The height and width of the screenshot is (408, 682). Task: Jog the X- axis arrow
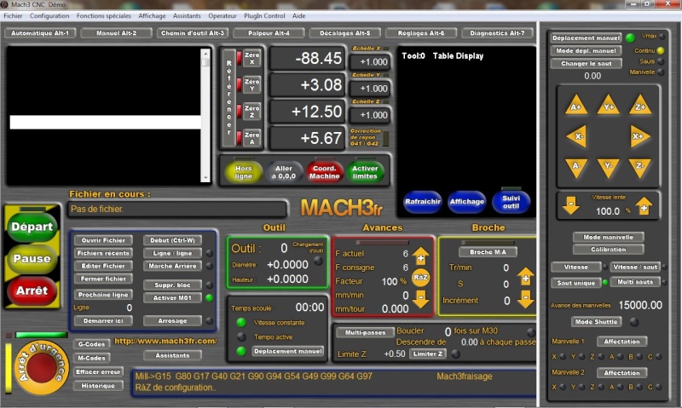pos(577,136)
